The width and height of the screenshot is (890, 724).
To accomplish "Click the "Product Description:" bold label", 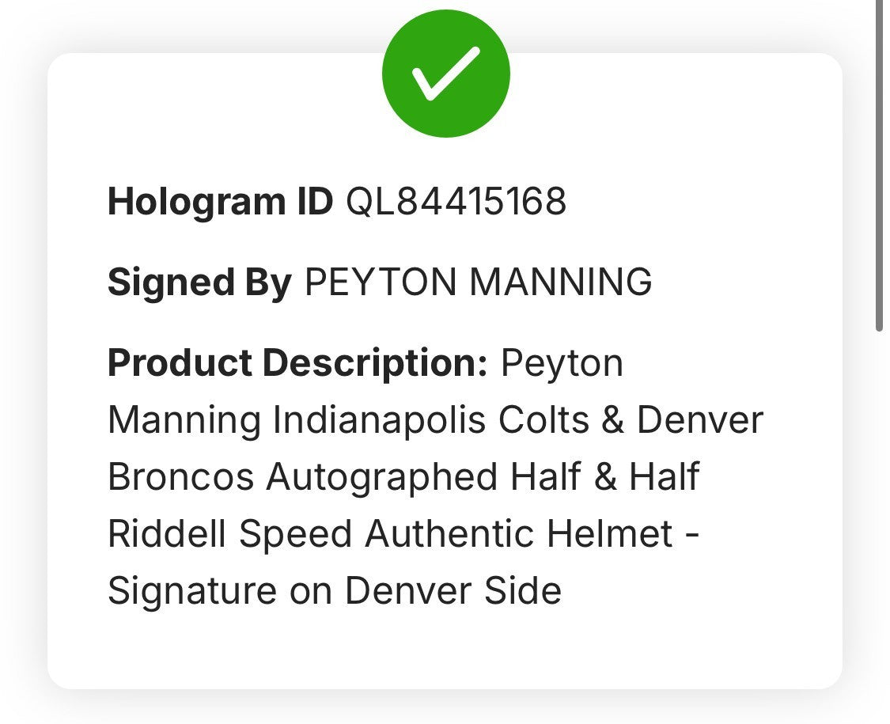I will click(x=297, y=363).
